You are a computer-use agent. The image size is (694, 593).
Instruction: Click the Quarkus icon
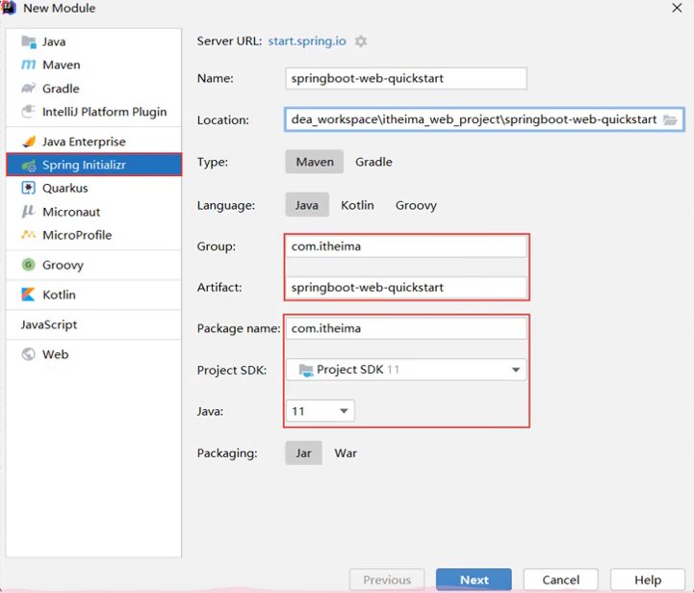click(x=29, y=188)
